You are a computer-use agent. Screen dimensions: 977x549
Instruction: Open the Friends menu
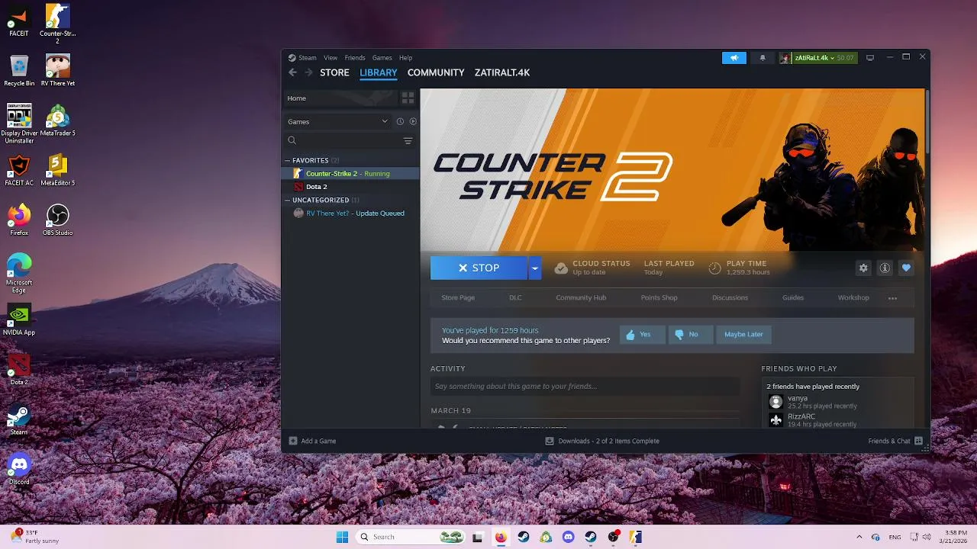click(355, 58)
